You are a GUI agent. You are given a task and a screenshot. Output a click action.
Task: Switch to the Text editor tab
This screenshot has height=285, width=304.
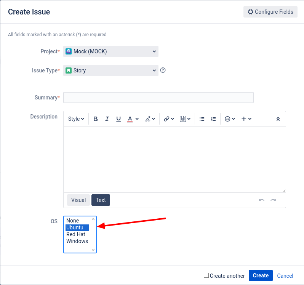(101, 200)
